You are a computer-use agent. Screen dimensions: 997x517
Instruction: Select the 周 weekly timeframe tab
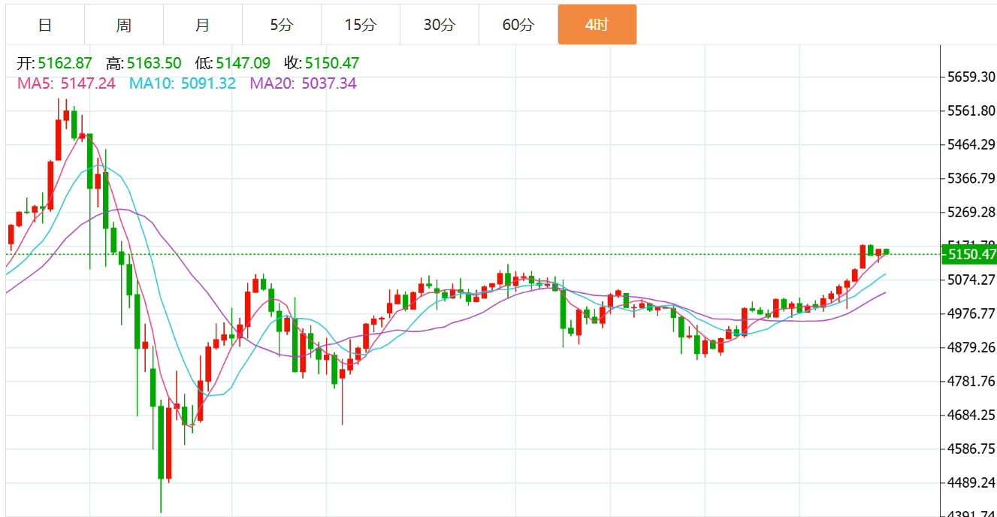coord(124,25)
